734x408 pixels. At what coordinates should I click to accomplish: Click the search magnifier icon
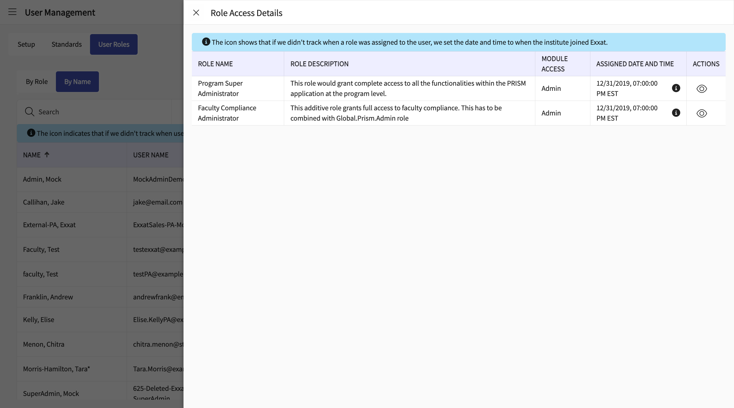click(x=30, y=111)
